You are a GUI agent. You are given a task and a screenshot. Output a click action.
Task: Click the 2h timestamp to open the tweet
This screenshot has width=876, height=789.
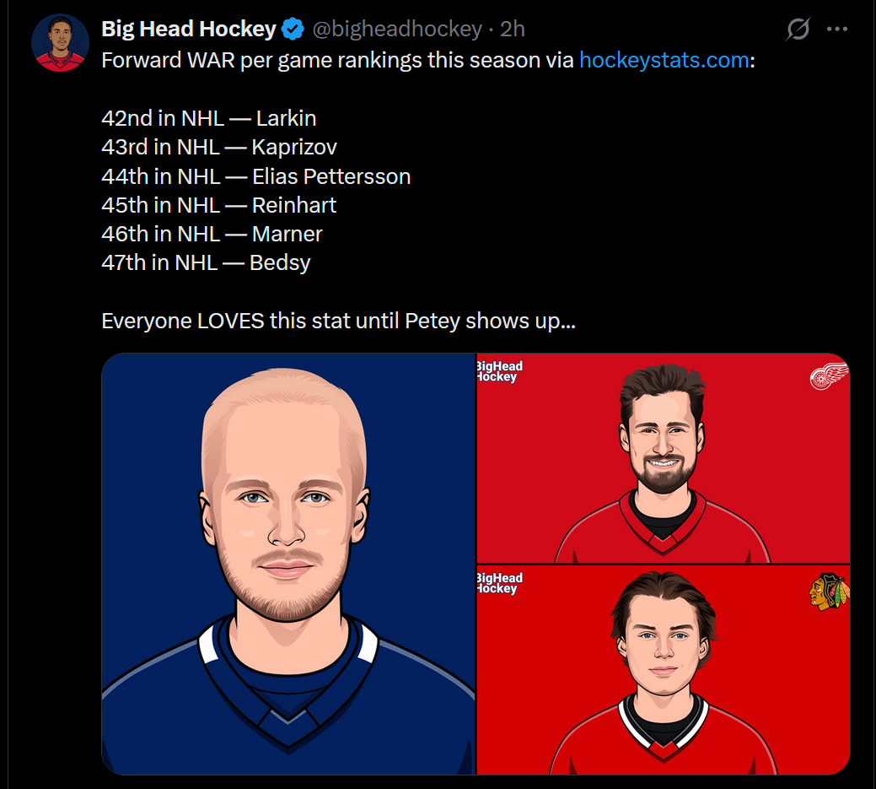click(x=513, y=28)
